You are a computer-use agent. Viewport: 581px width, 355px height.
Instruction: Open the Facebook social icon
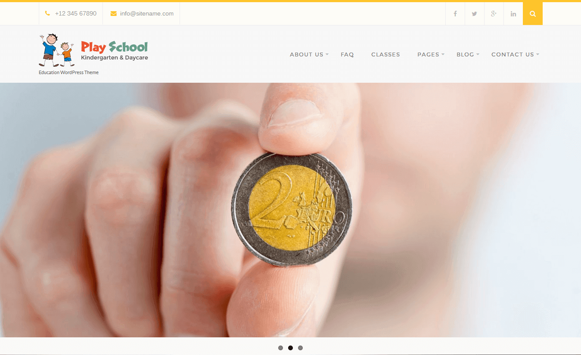point(455,14)
